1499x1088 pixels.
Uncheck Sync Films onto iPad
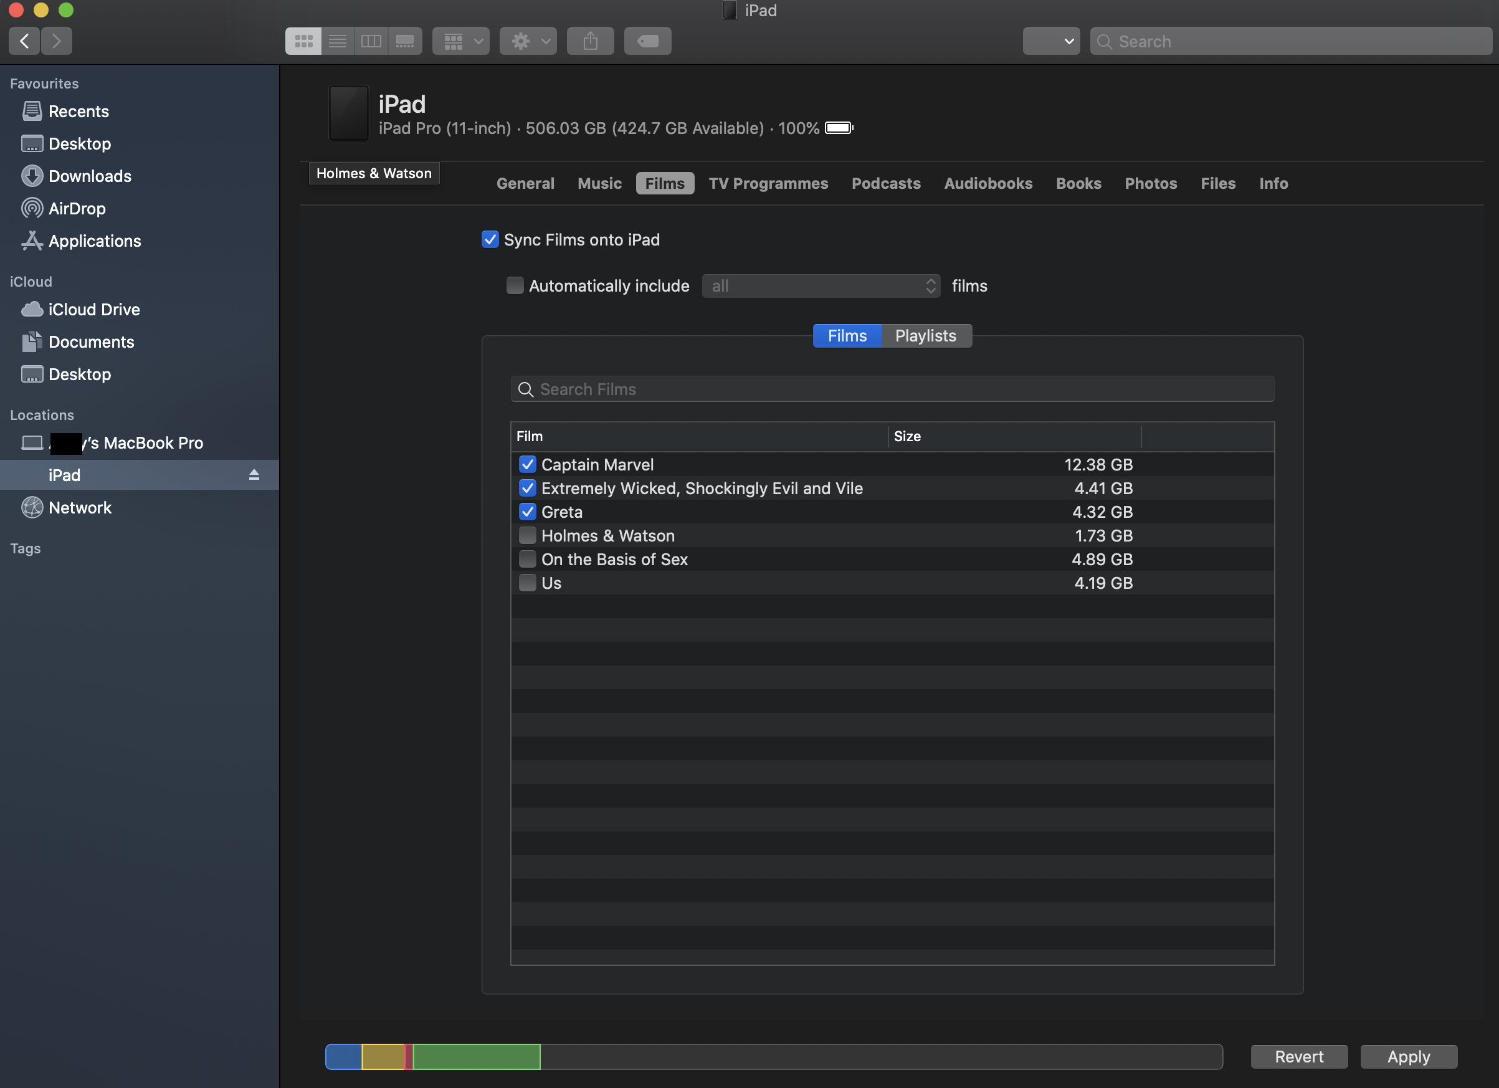[490, 239]
